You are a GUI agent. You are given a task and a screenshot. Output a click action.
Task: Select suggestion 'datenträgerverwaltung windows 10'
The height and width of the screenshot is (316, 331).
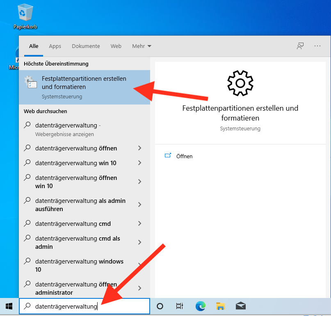[x=84, y=265]
